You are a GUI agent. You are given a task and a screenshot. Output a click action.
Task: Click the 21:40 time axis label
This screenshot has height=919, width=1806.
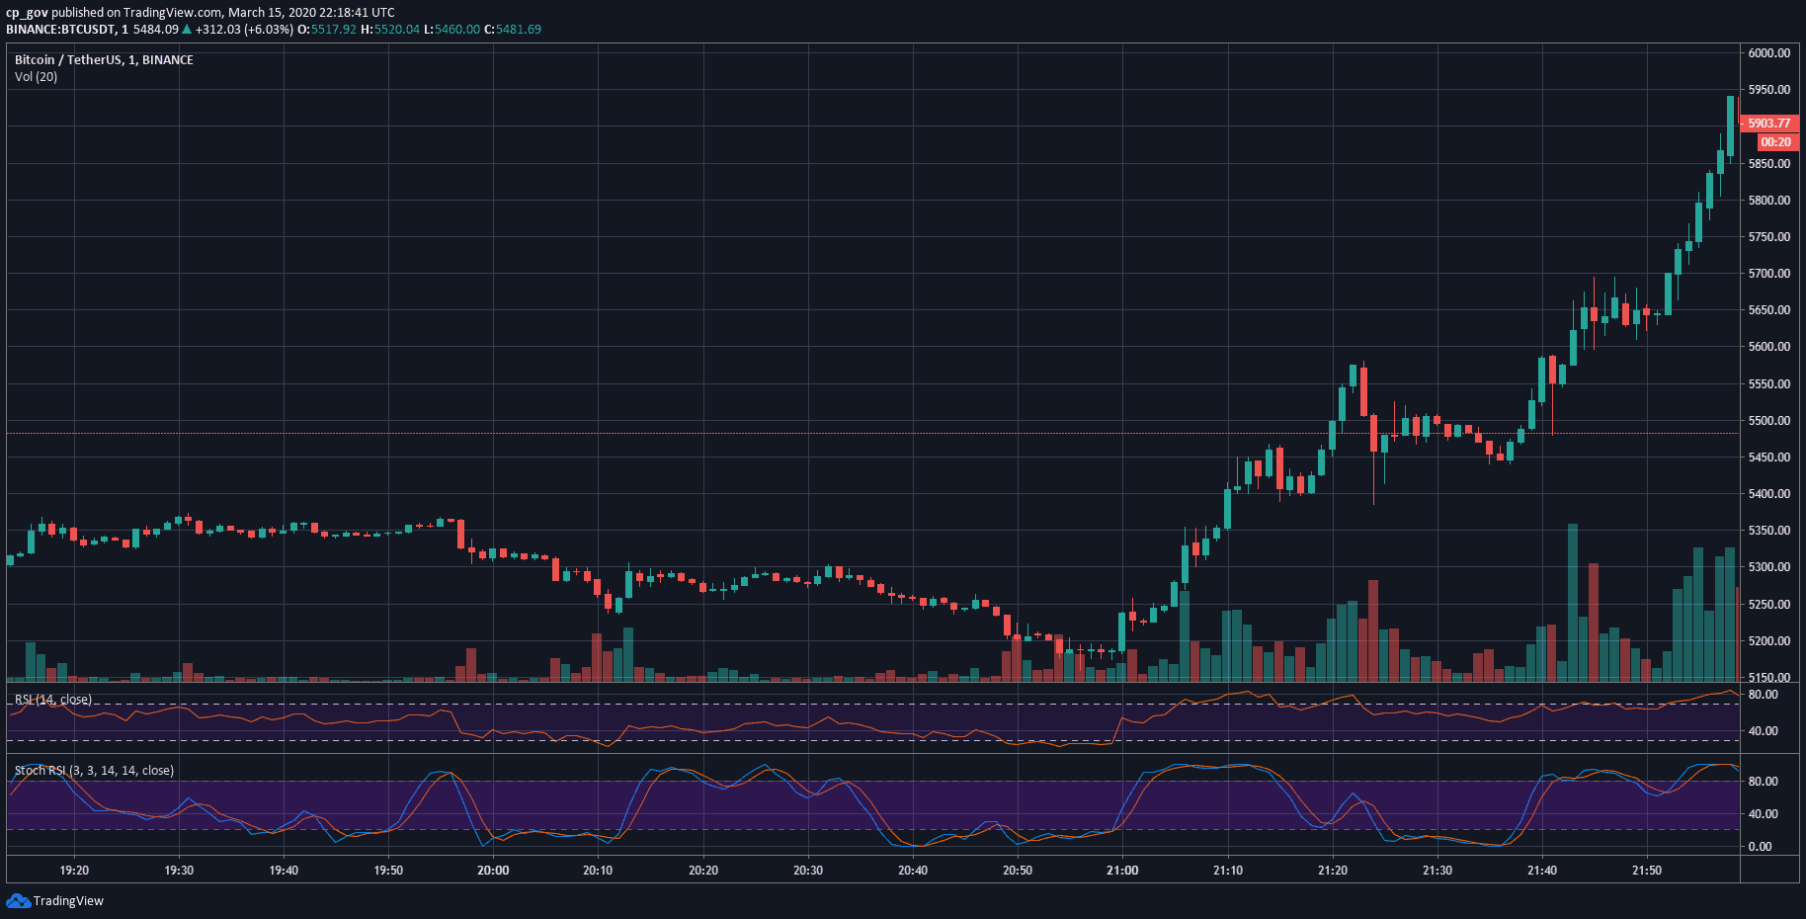click(1542, 871)
